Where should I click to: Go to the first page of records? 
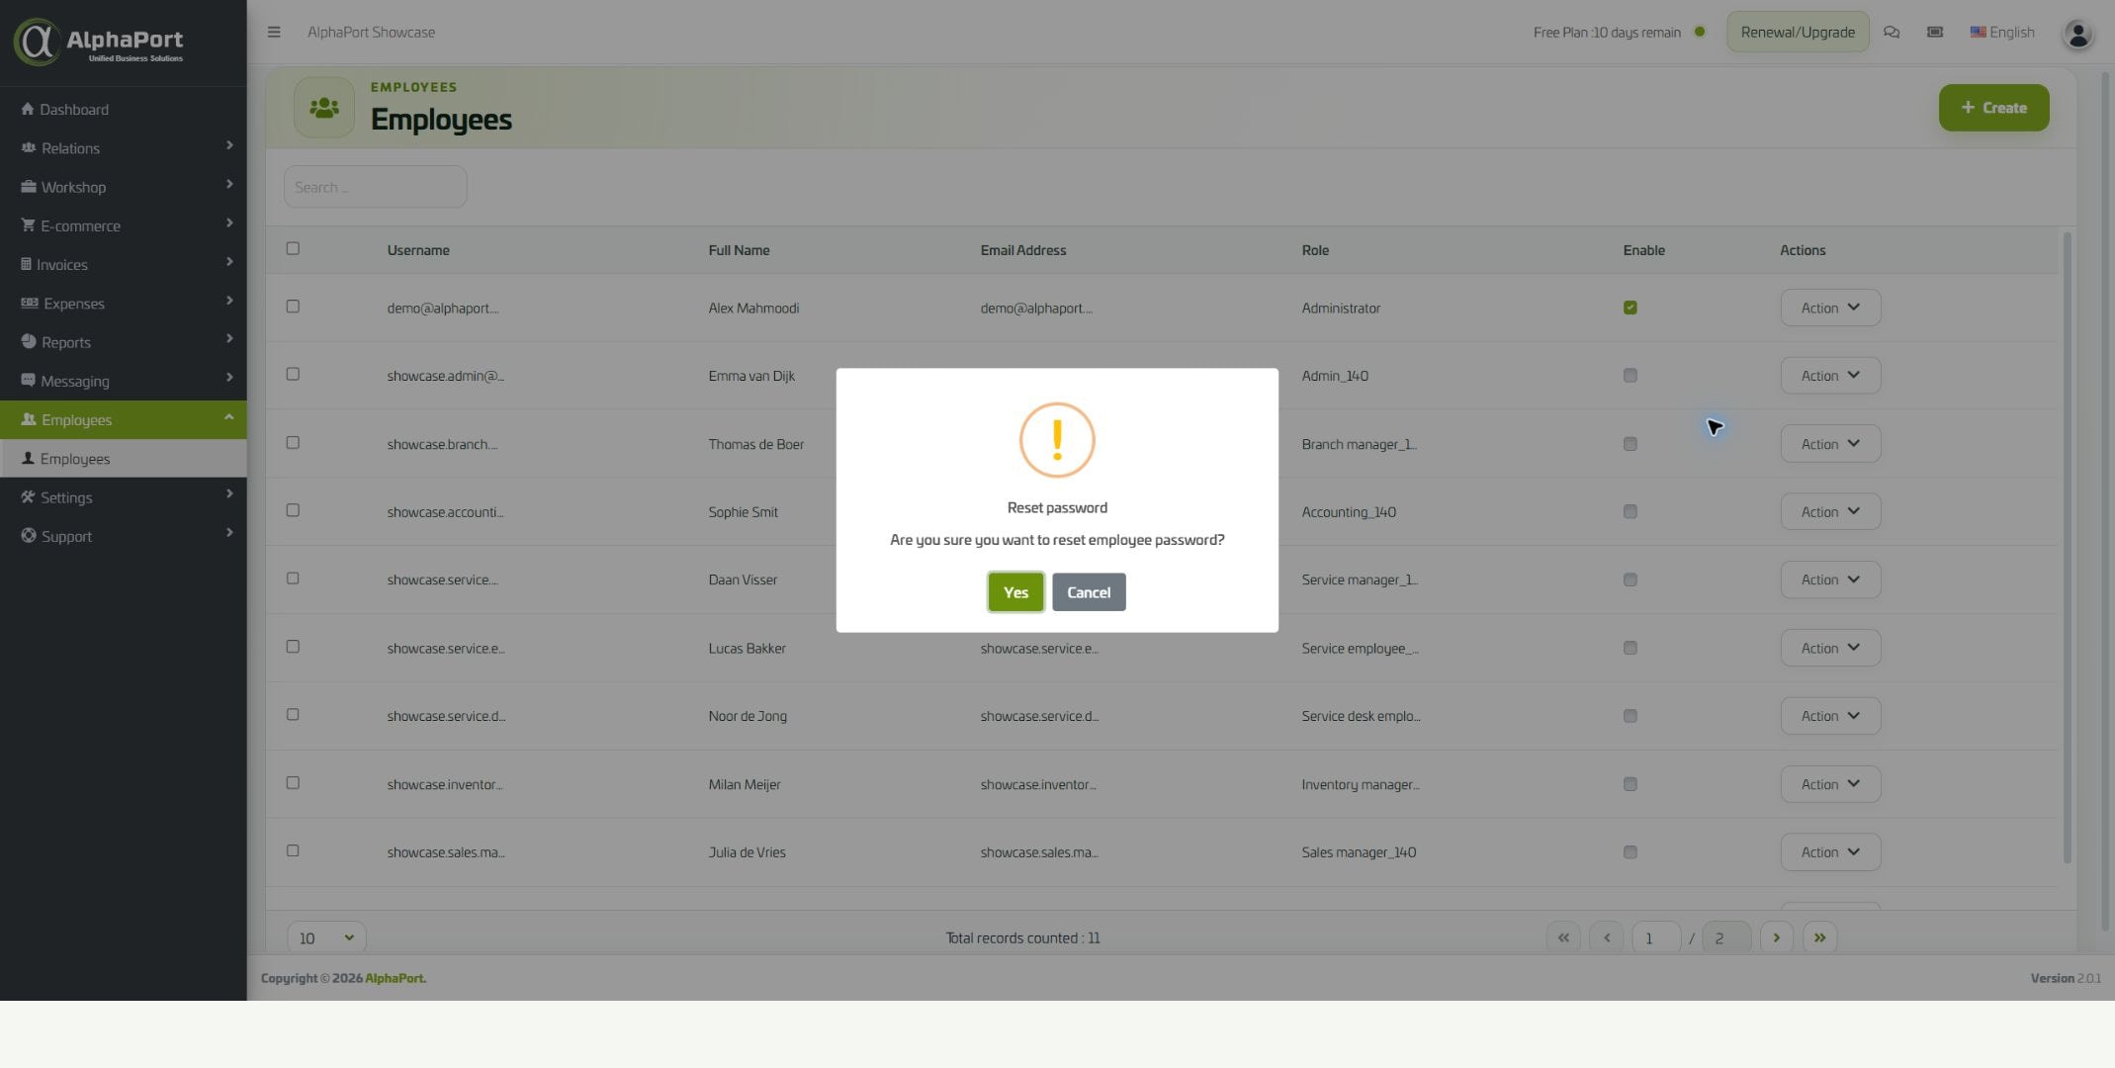pos(1563,937)
